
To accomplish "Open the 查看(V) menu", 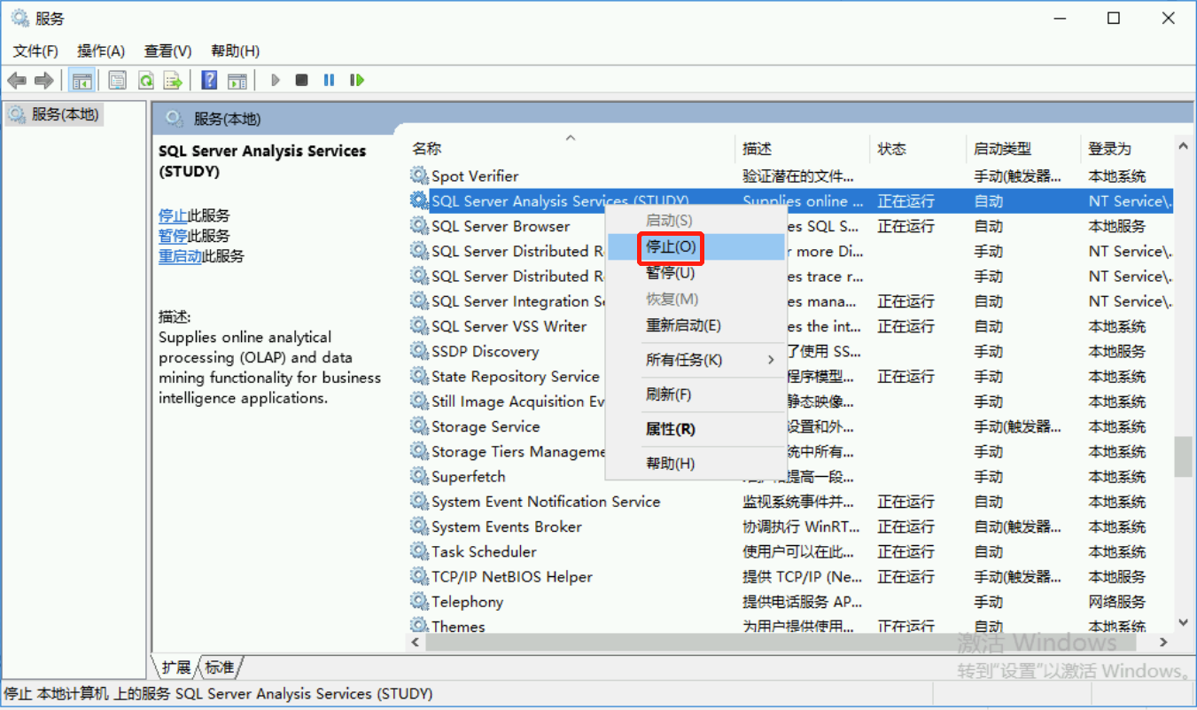I will [168, 51].
